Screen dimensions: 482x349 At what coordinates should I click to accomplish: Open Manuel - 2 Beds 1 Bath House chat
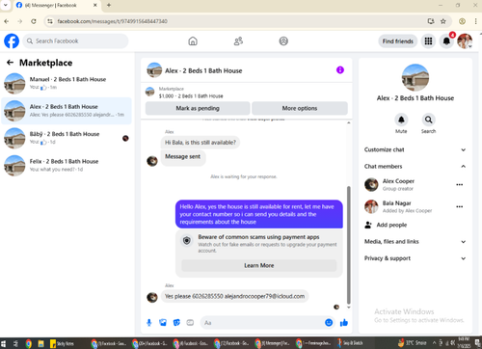point(67,83)
